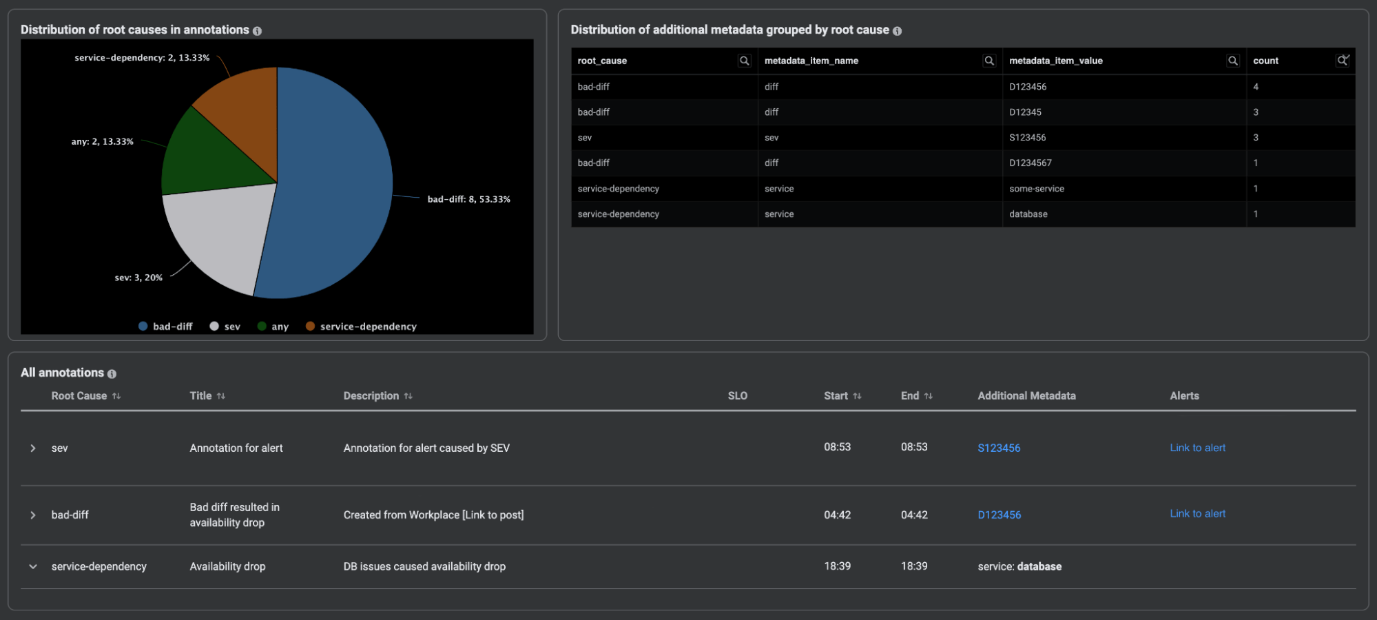The width and height of the screenshot is (1377, 620).
Task: Click Link to alert for the sev annotation
Action: click(1197, 448)
